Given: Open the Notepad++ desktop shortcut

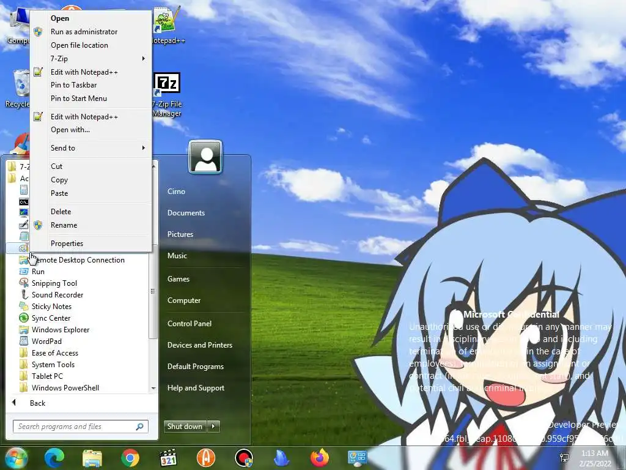Looking at the screenshot, I should coord(168,24).
